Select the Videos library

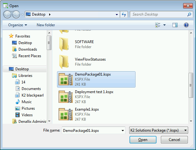click(x=27, y=115)
